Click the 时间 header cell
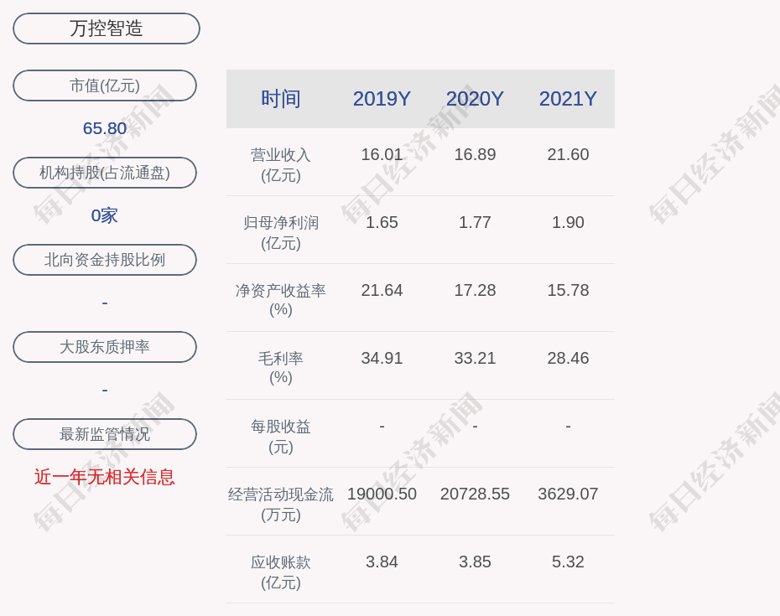Image resolution: width=780 pixels, height=616 pixels. pos(281,99)
